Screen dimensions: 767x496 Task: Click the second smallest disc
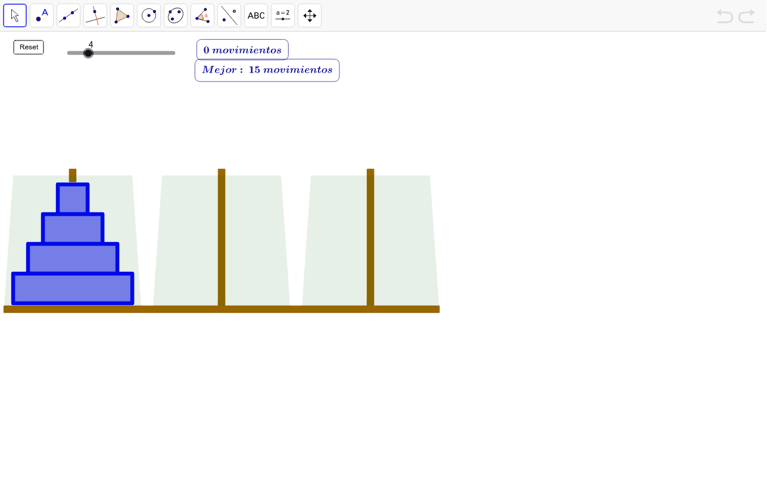point(73,228)
